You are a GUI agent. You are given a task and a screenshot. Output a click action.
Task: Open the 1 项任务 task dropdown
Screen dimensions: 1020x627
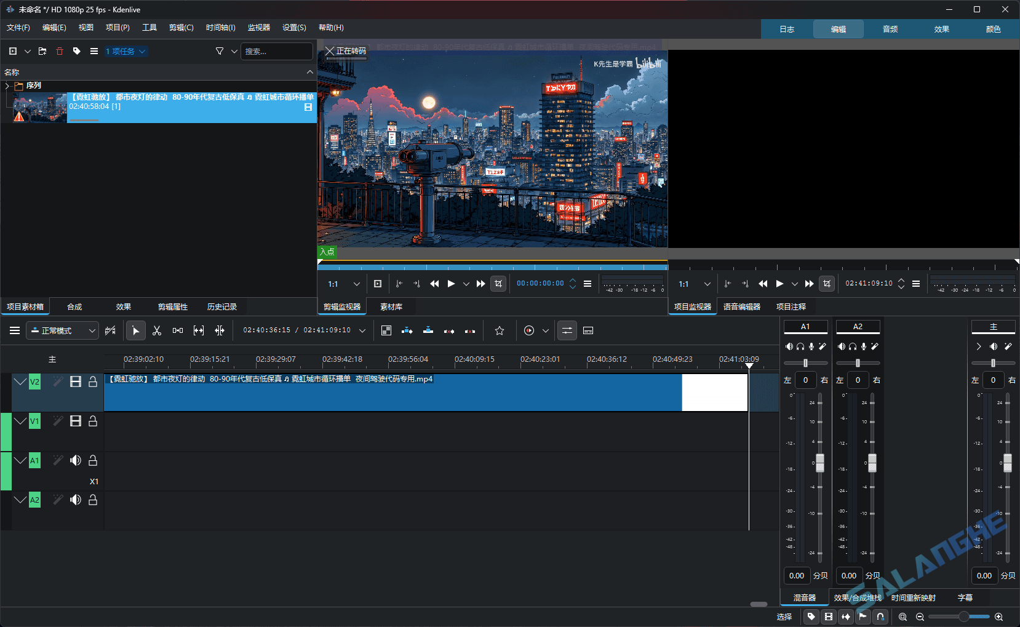coord(126,51)
